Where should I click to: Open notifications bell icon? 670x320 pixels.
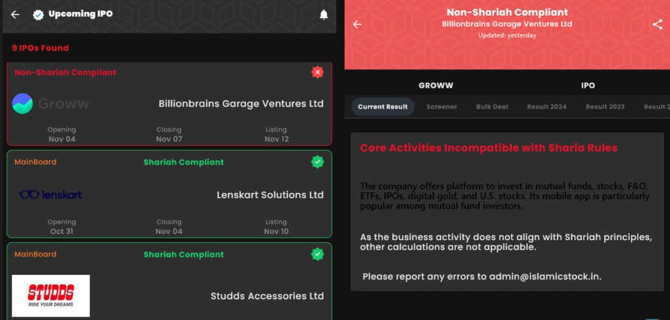(323, 14)
